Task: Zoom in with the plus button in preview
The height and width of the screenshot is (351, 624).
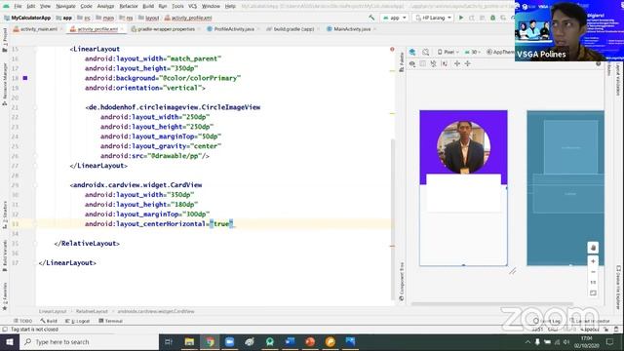Action: pos(593,261)
